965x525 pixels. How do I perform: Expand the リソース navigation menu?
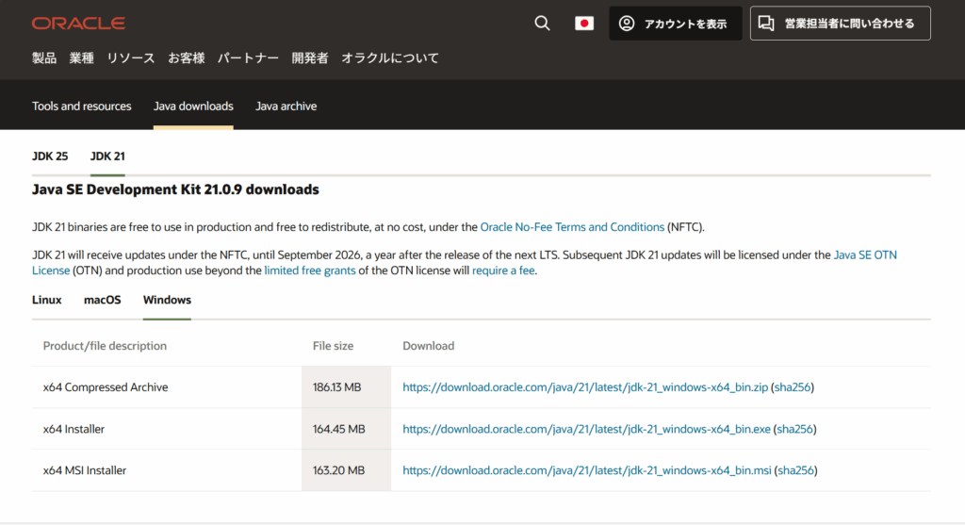[131, 58]
